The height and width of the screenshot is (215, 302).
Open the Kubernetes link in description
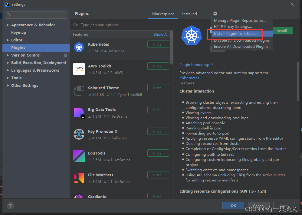189,78
